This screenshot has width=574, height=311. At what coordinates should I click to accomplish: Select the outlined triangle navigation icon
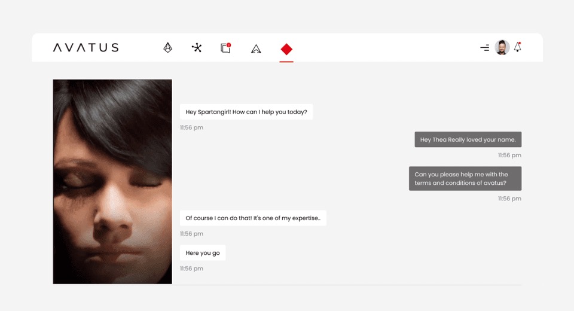click(x=256, y=48)
